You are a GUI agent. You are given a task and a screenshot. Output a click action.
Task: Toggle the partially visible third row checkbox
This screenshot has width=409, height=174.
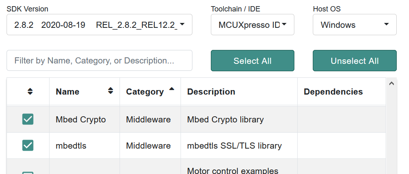pyautogui.click(x=28, y=172)
